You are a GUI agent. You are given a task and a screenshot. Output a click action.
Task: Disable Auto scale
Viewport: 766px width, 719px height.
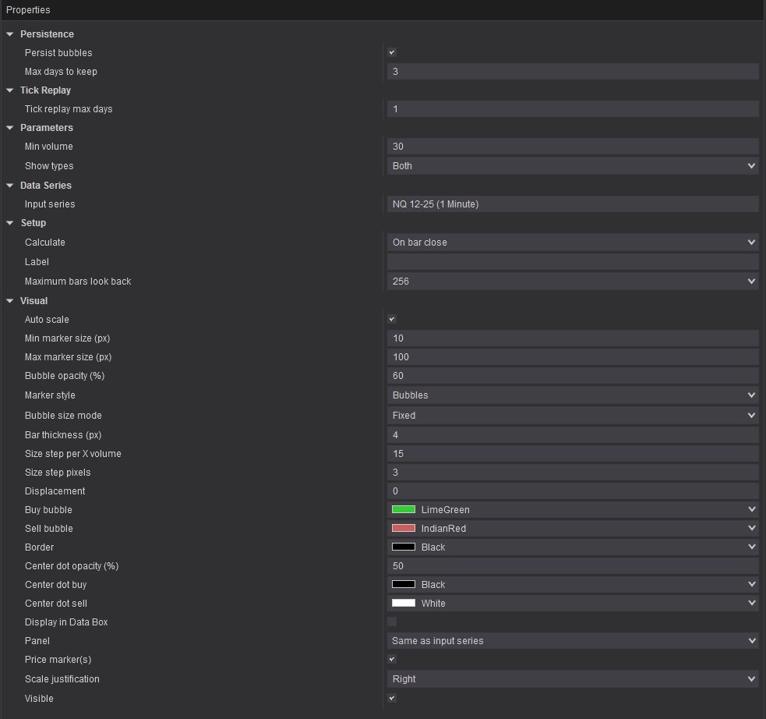point(391,319)
